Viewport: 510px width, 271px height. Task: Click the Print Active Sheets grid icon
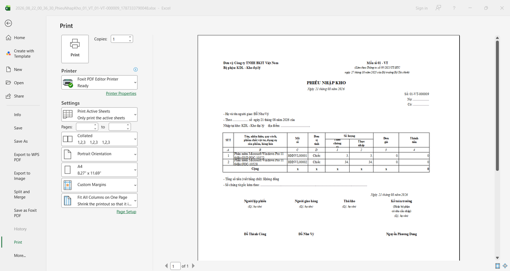tap(68, 115)
